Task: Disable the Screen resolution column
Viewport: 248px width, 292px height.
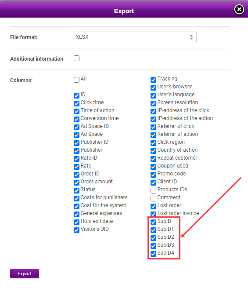Action: [153, 103]
